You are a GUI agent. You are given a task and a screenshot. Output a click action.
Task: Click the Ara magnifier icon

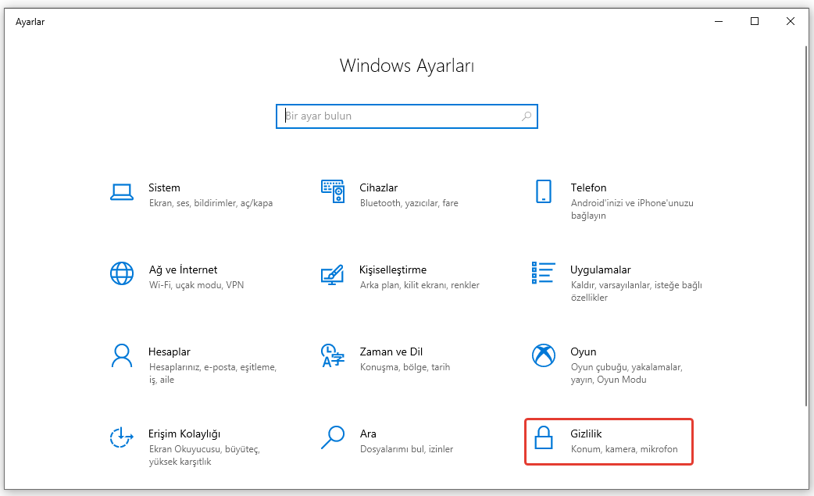(x=332, y=437)
